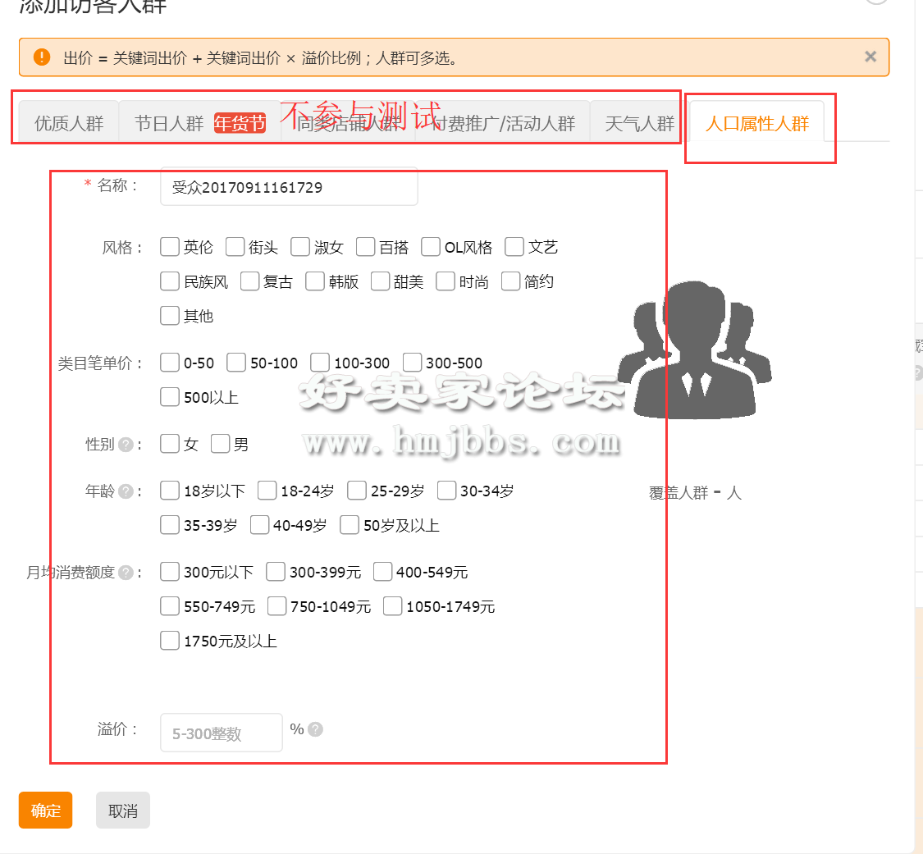Click the help icon next to 月均消费额度
Screen dimensions: 923x854
coord(126,573)
